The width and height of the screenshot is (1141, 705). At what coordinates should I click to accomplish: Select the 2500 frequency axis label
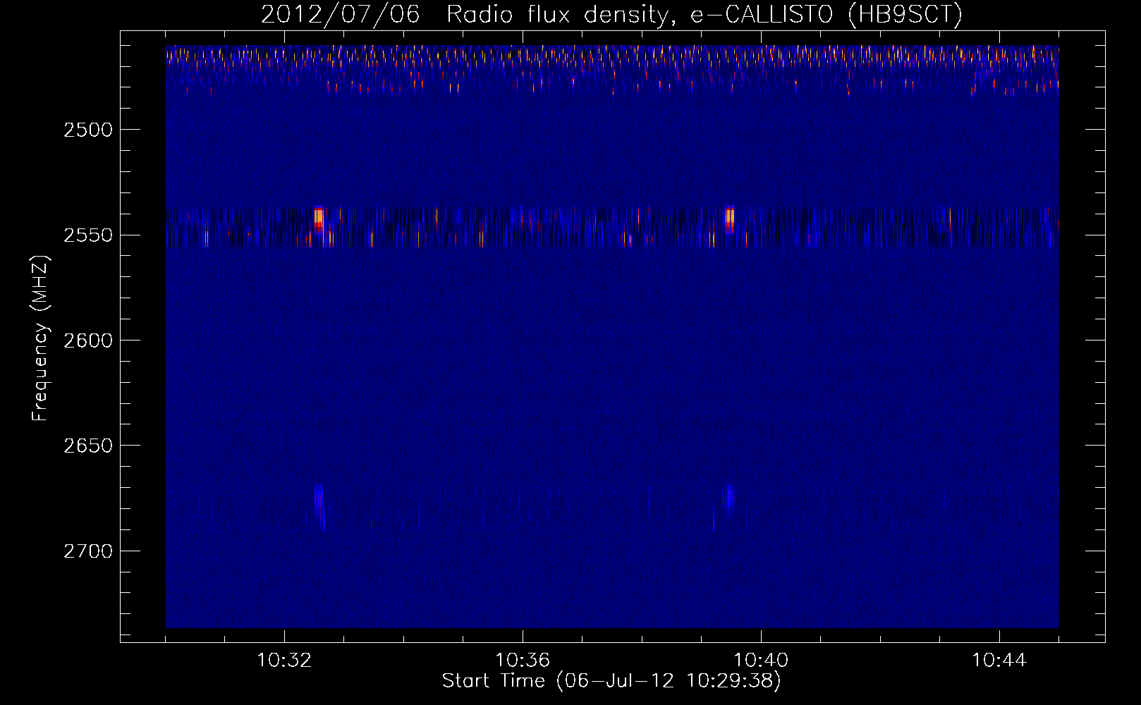(88, 130)
